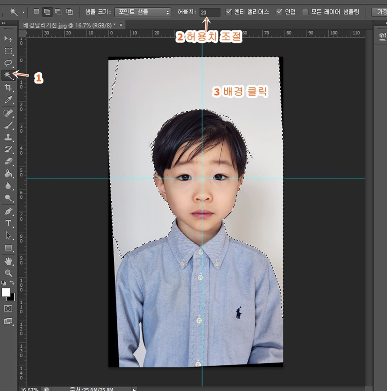Choose Intersect with selection mode
The image size is (387, 391).
pyautogui.click(x=69, y=11)
